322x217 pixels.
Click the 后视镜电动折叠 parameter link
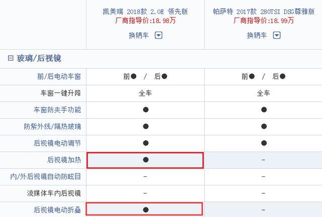pyautogui.click(x=57, y=210)
